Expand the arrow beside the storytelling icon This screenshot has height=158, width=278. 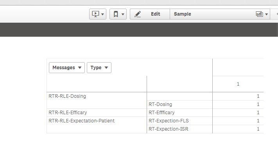pyautogui.click(x=103, y=14)
